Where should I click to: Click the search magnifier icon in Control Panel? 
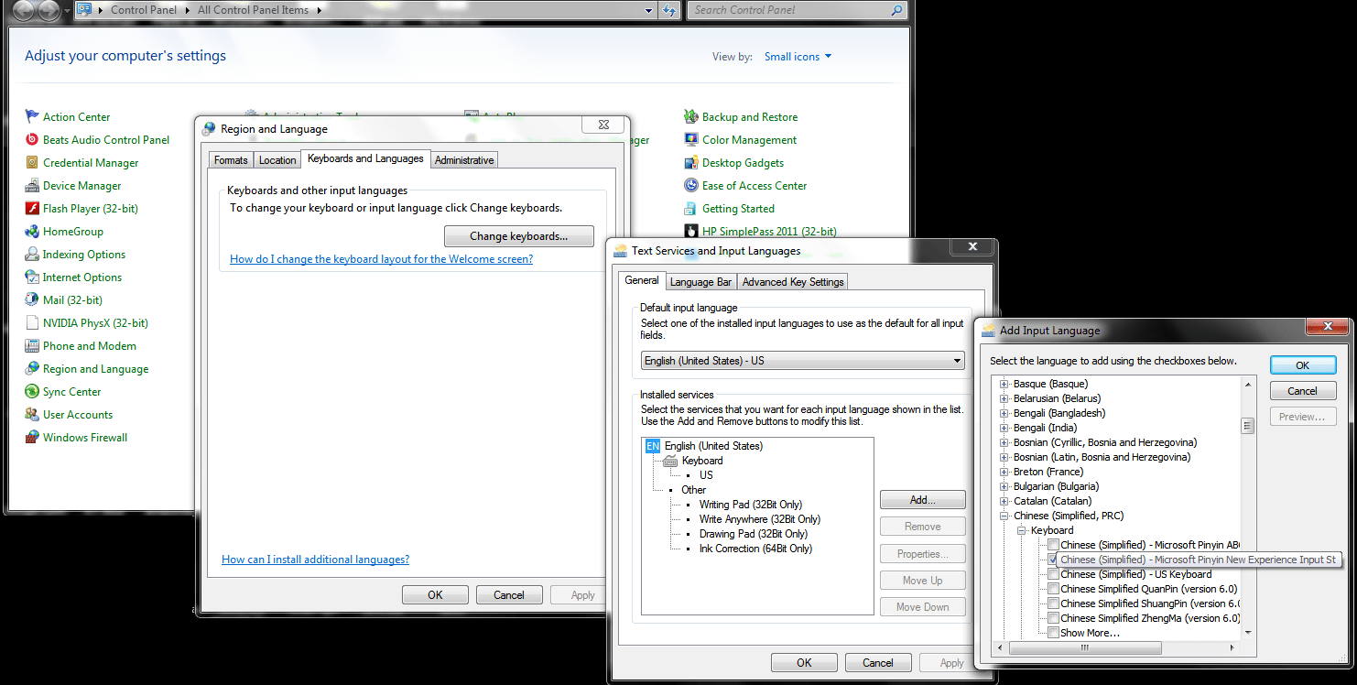point(896,10)
